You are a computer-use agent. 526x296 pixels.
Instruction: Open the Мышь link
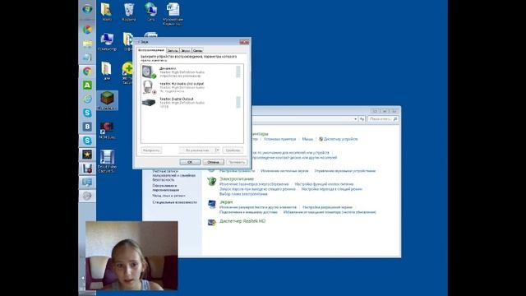click(x=307, y=139)
